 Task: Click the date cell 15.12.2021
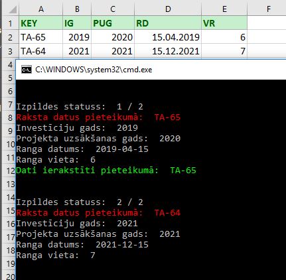point(168,51)
